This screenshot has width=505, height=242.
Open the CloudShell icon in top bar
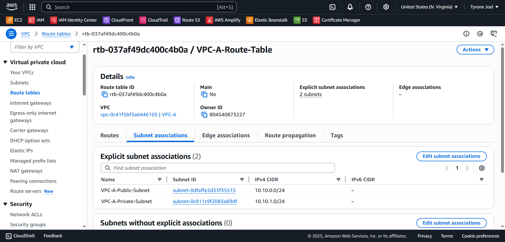pos(332,7)
